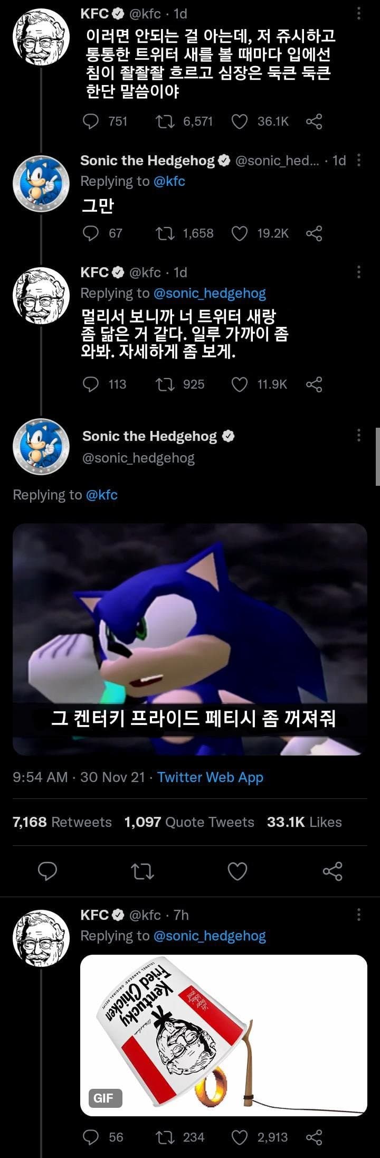Screen dimensions: 380x1158
Task: Retweet the KFC GIF tweet with 234 retweets
Action: click(x=166, y=1137)
